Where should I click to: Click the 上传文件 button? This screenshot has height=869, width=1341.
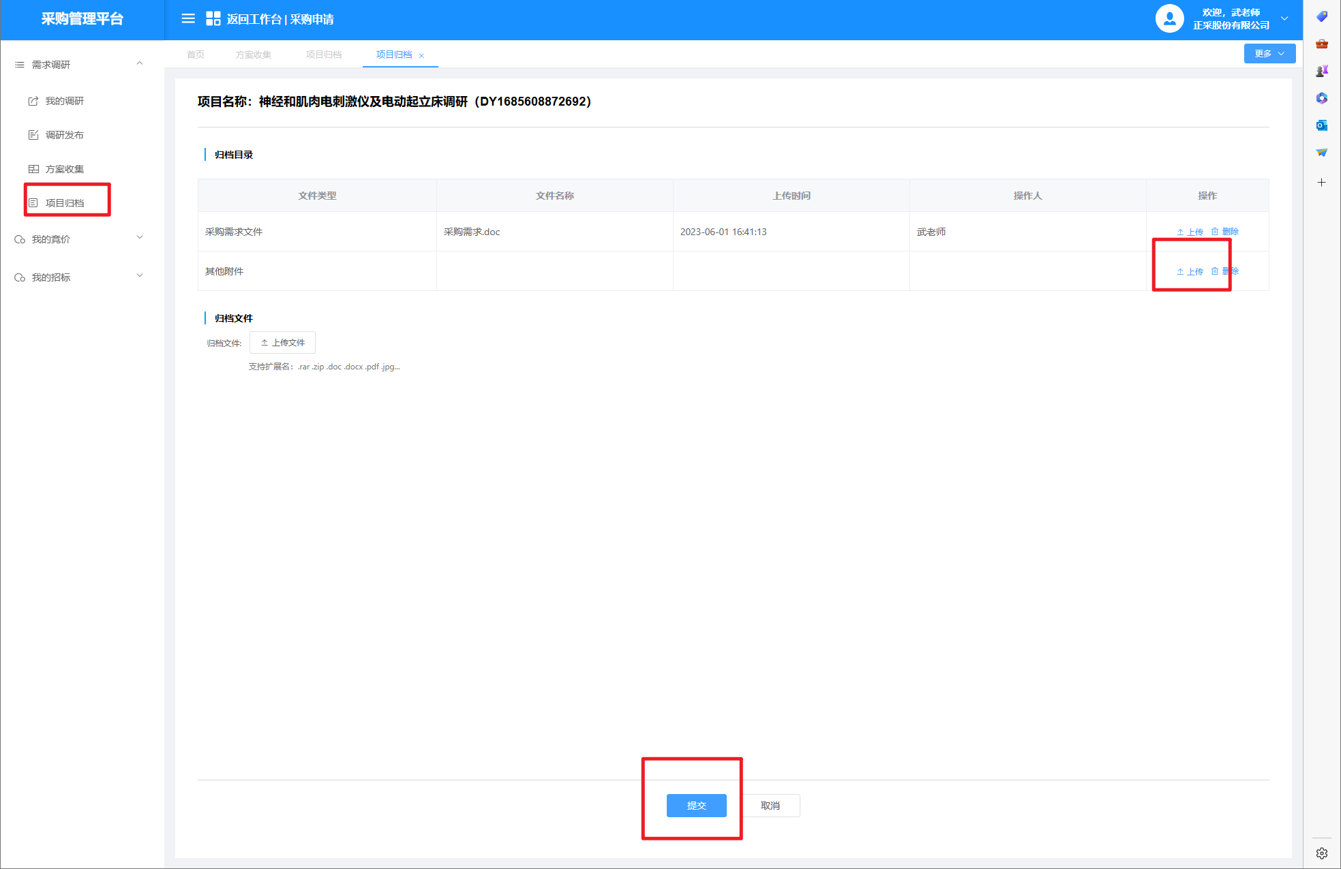(x=282, y=343)
